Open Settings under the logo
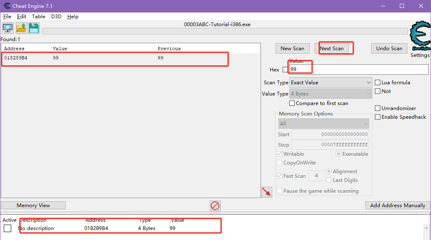 coord(420,55)
